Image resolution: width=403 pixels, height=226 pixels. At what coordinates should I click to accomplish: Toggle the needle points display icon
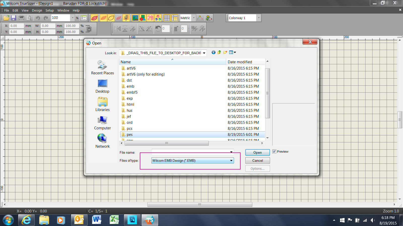[126, 18]
